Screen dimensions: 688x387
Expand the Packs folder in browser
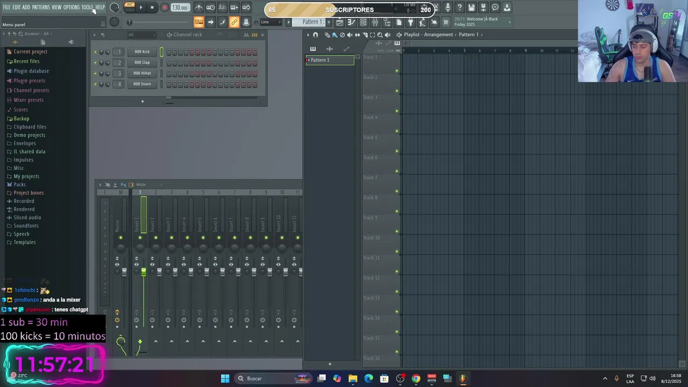pyautogui.click(x=19, y=184)
